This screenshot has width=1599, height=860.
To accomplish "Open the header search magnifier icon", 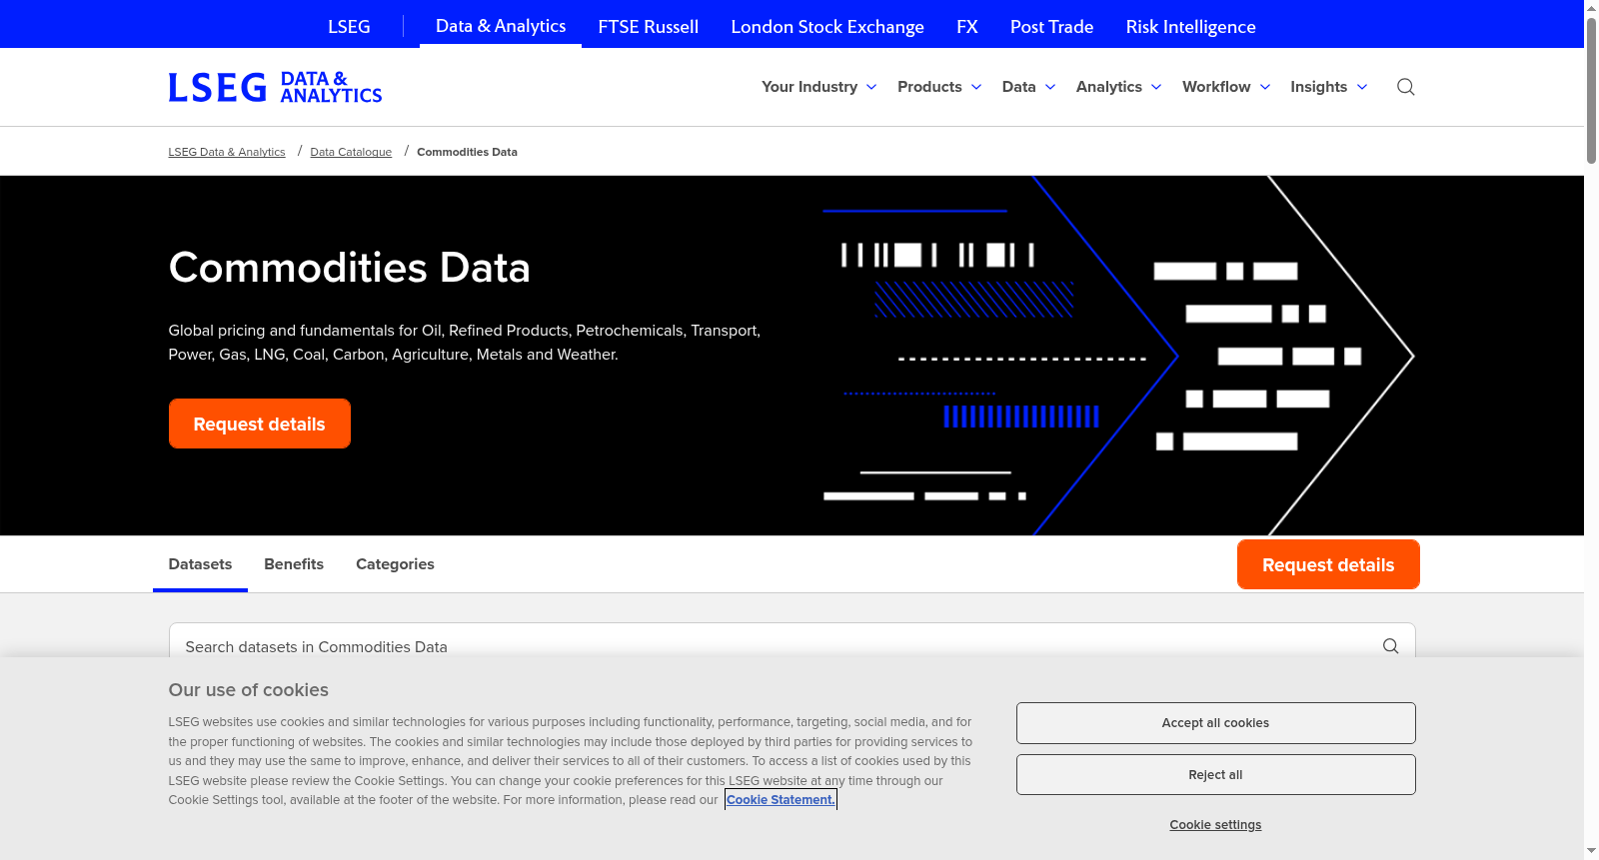I will click(x=1405, y=87).
